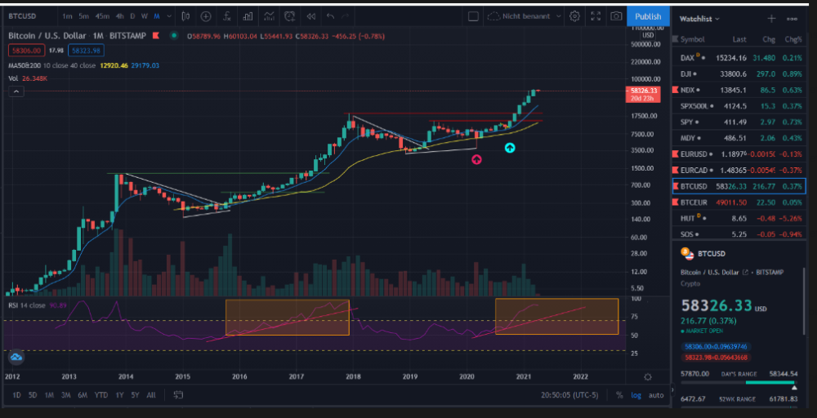Image resolution: width=817 pixels, height=418 pixels.
Task: Click the red flag next to BITSTAMP
Action: (x=156, y=36)
